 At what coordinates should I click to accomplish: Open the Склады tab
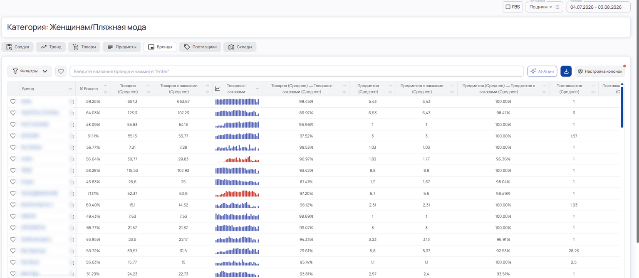(x=240, y=47)
